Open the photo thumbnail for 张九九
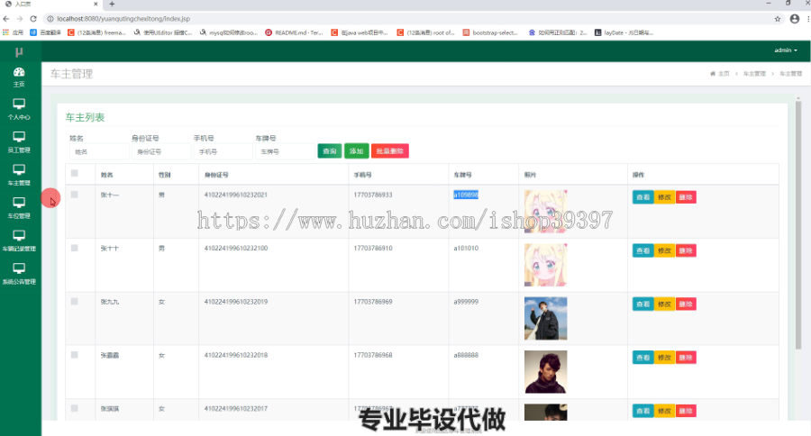Screen dimensions: 811x436 (546, 318)
